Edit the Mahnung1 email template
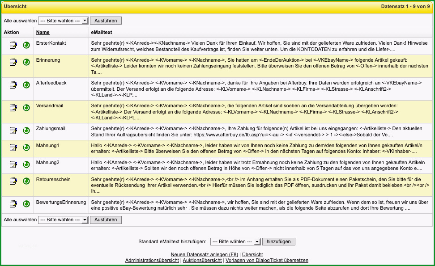 [x=13, y=148]
